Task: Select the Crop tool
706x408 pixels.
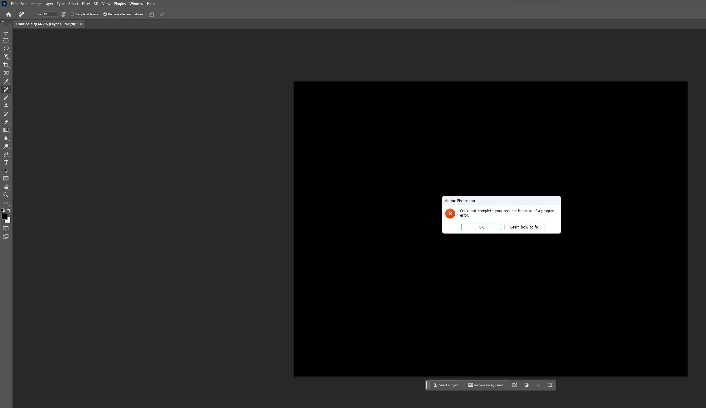Action: point(6,65)
